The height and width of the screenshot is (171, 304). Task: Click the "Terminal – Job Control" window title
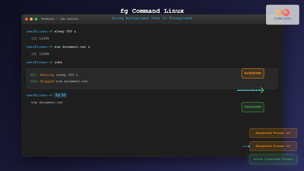[60, 19]
